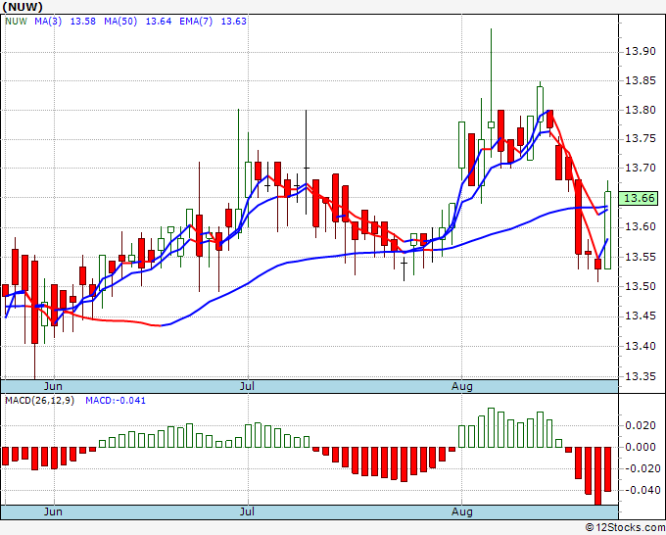Click Aug on the MACD panel date axis

click(x=462, y=511)
